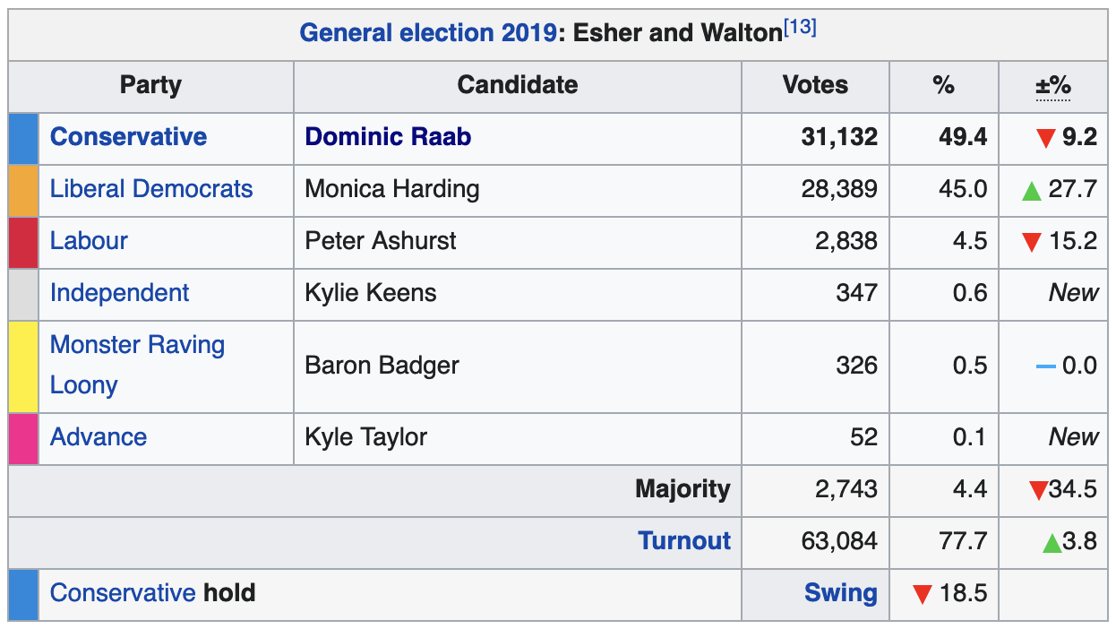The width and height of the screenshot is (1116, 629).
Task: Open the Swing link
Action: (840, 593)
